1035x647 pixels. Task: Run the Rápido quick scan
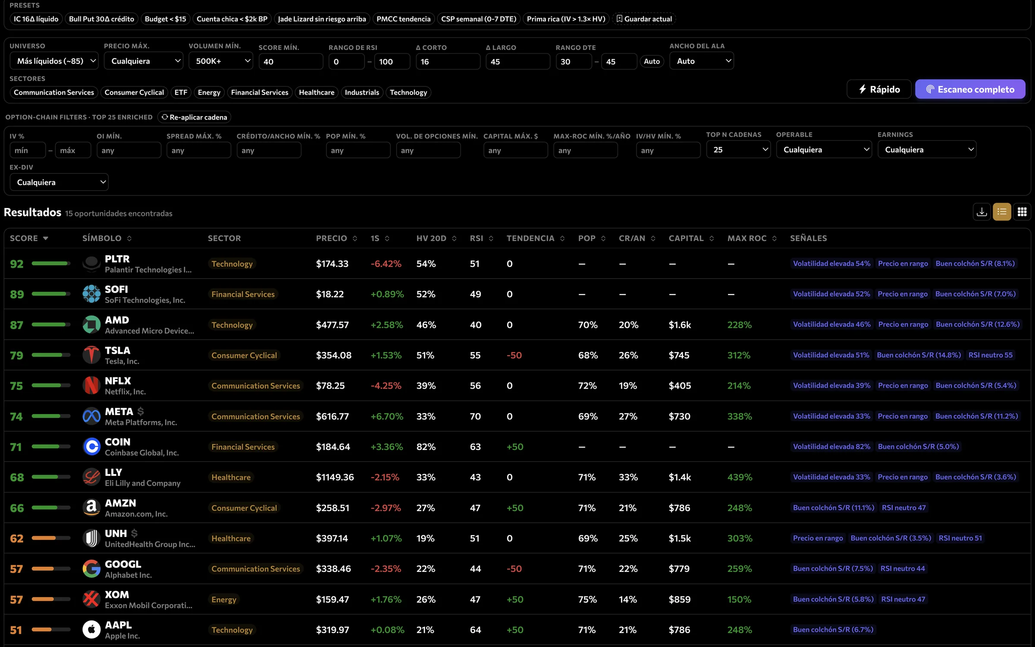click(879, 89)
